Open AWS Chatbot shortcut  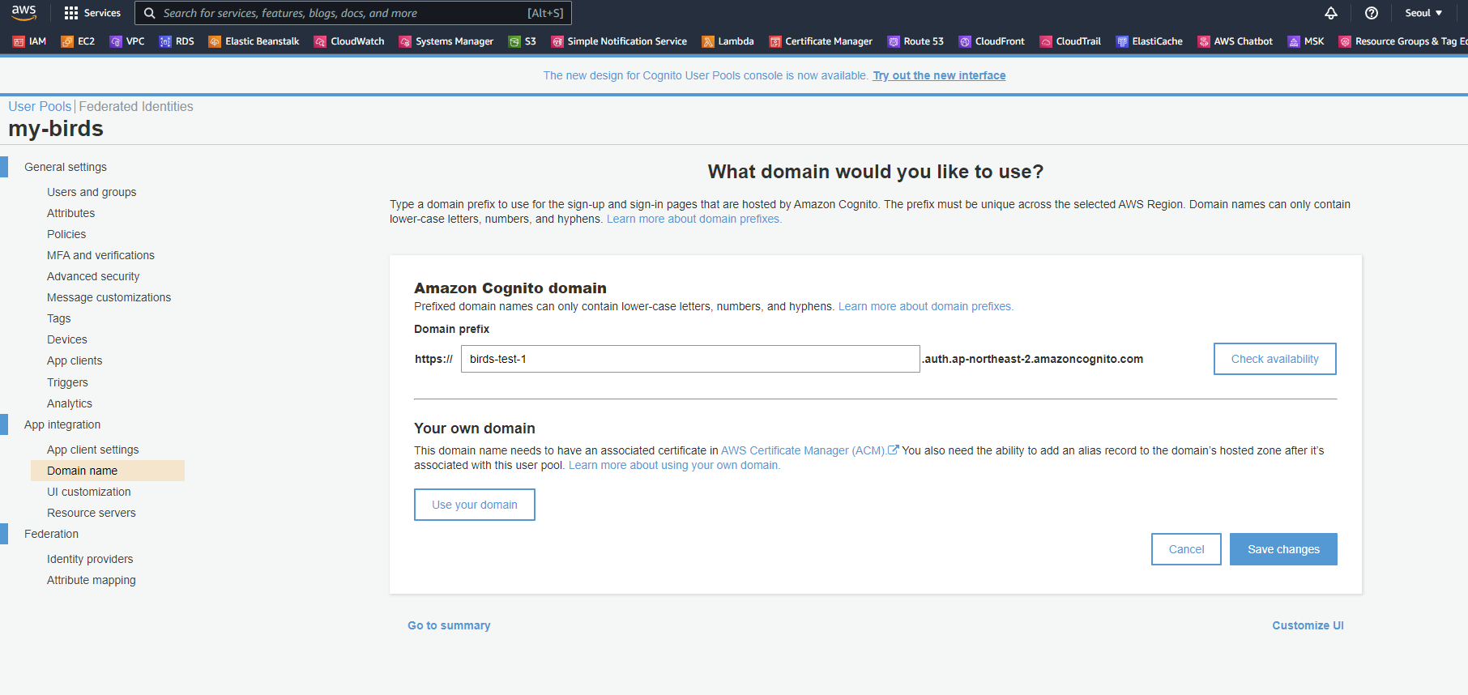(x=1235, y=41)
